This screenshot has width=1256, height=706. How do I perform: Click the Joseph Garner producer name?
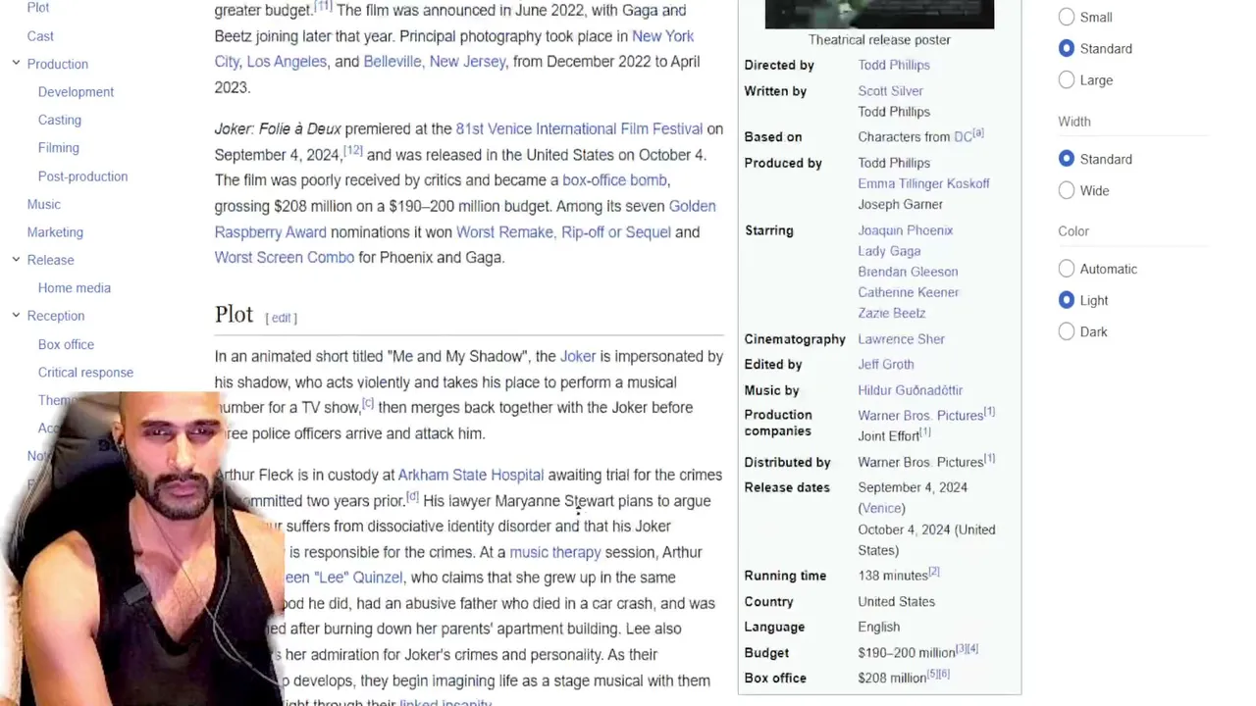(x=901, y=205)
